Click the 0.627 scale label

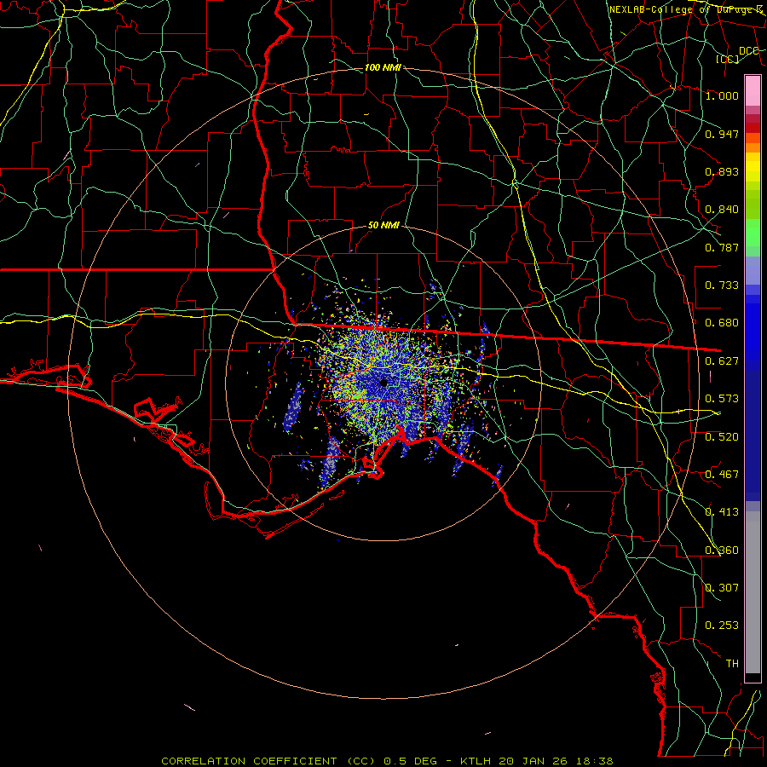click(x=722, y=361)
